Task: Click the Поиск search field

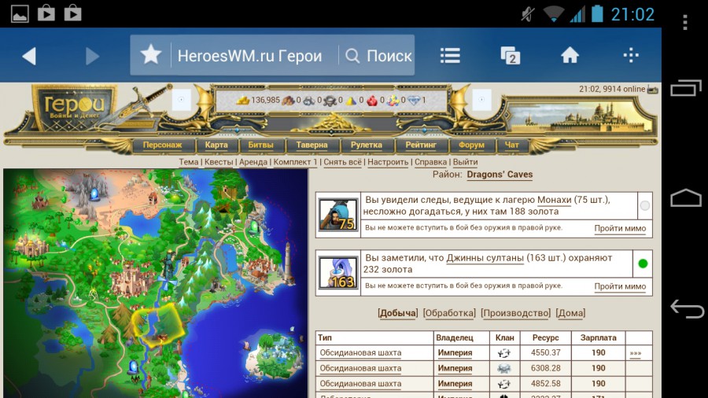Action: (x=378, y=56)
